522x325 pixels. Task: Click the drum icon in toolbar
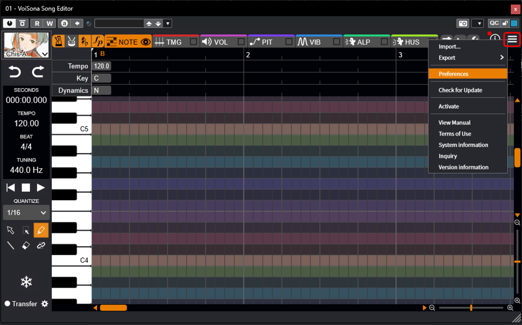click(71, 42)
